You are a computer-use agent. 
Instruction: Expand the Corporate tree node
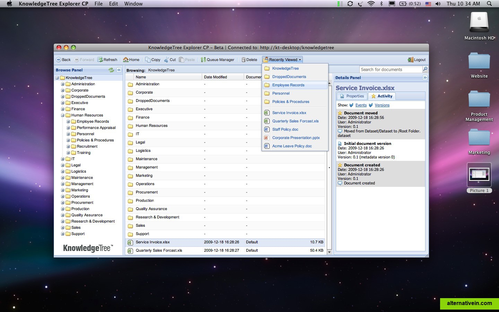click(x=63, y=90)
